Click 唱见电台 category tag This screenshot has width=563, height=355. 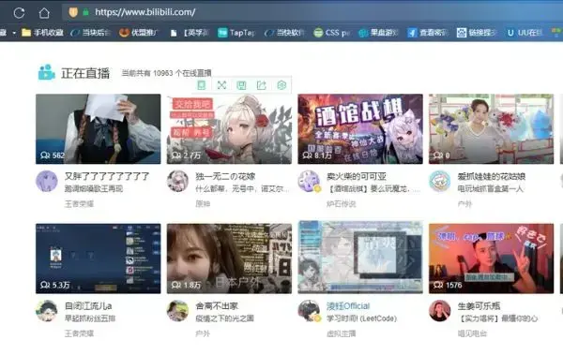click(x=472, y=333)
